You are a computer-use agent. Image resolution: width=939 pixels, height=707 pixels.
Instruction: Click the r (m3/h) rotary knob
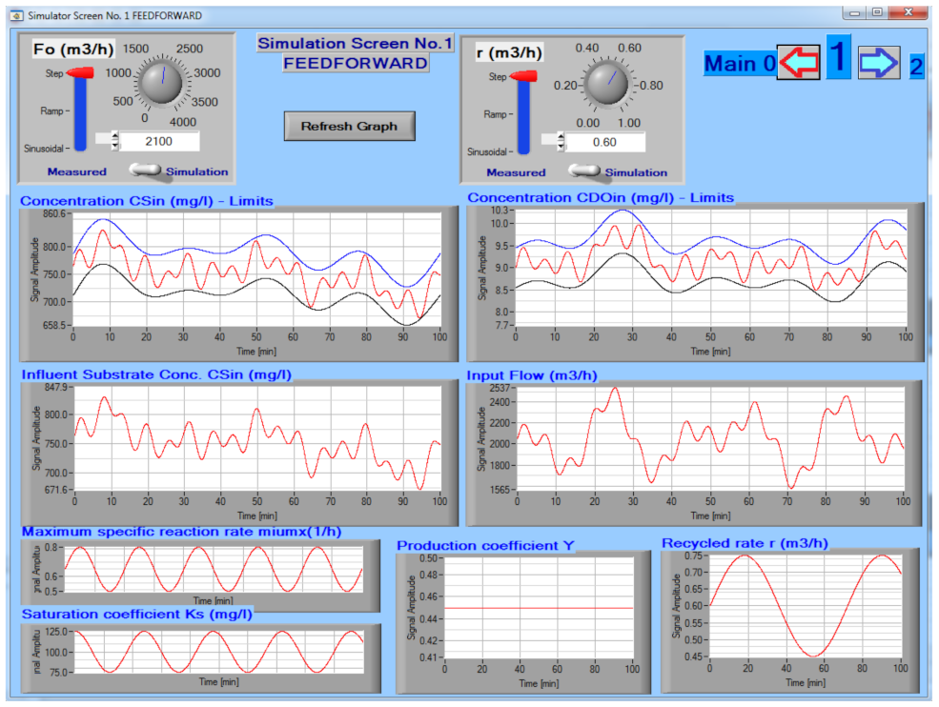607,84
